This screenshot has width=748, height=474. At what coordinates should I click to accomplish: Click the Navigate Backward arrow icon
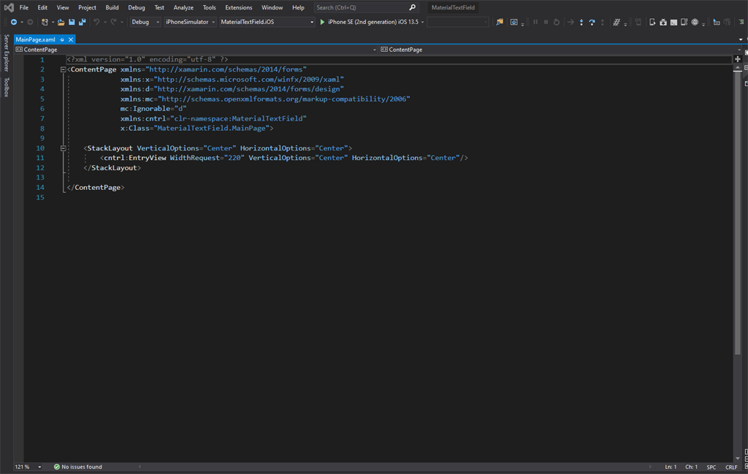[x=14, y=22]
